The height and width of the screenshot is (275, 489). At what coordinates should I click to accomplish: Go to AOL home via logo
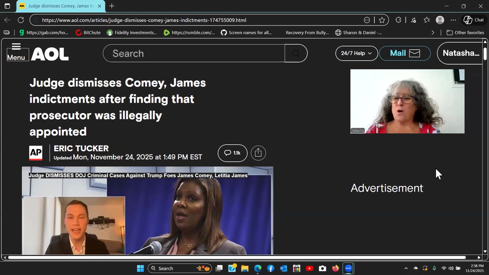click(50, 54)
